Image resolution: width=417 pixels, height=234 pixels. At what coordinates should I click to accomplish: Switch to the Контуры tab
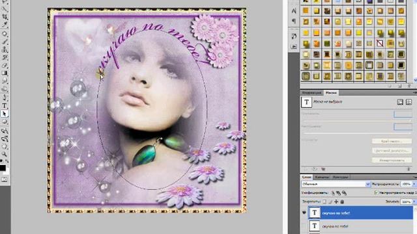click(340, 177)
